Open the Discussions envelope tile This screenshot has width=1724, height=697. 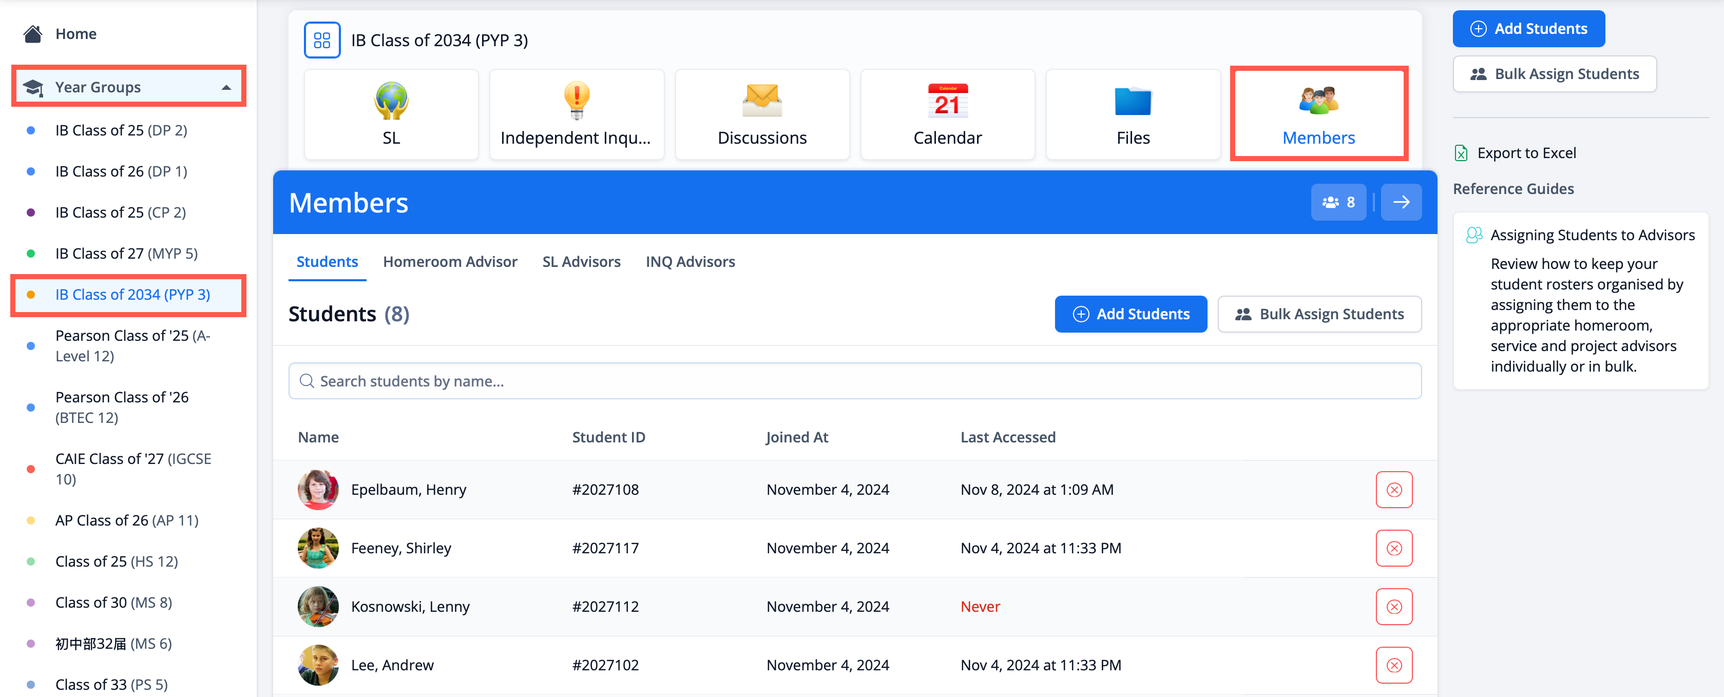click(761, 114)
